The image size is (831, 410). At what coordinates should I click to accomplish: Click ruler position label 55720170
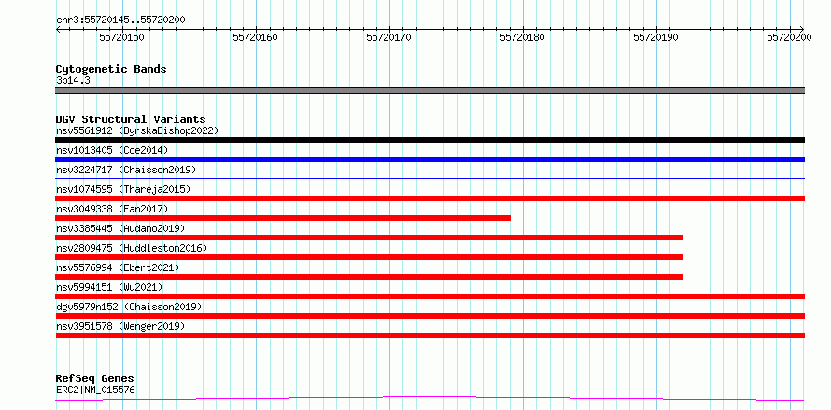pos(388,37)
